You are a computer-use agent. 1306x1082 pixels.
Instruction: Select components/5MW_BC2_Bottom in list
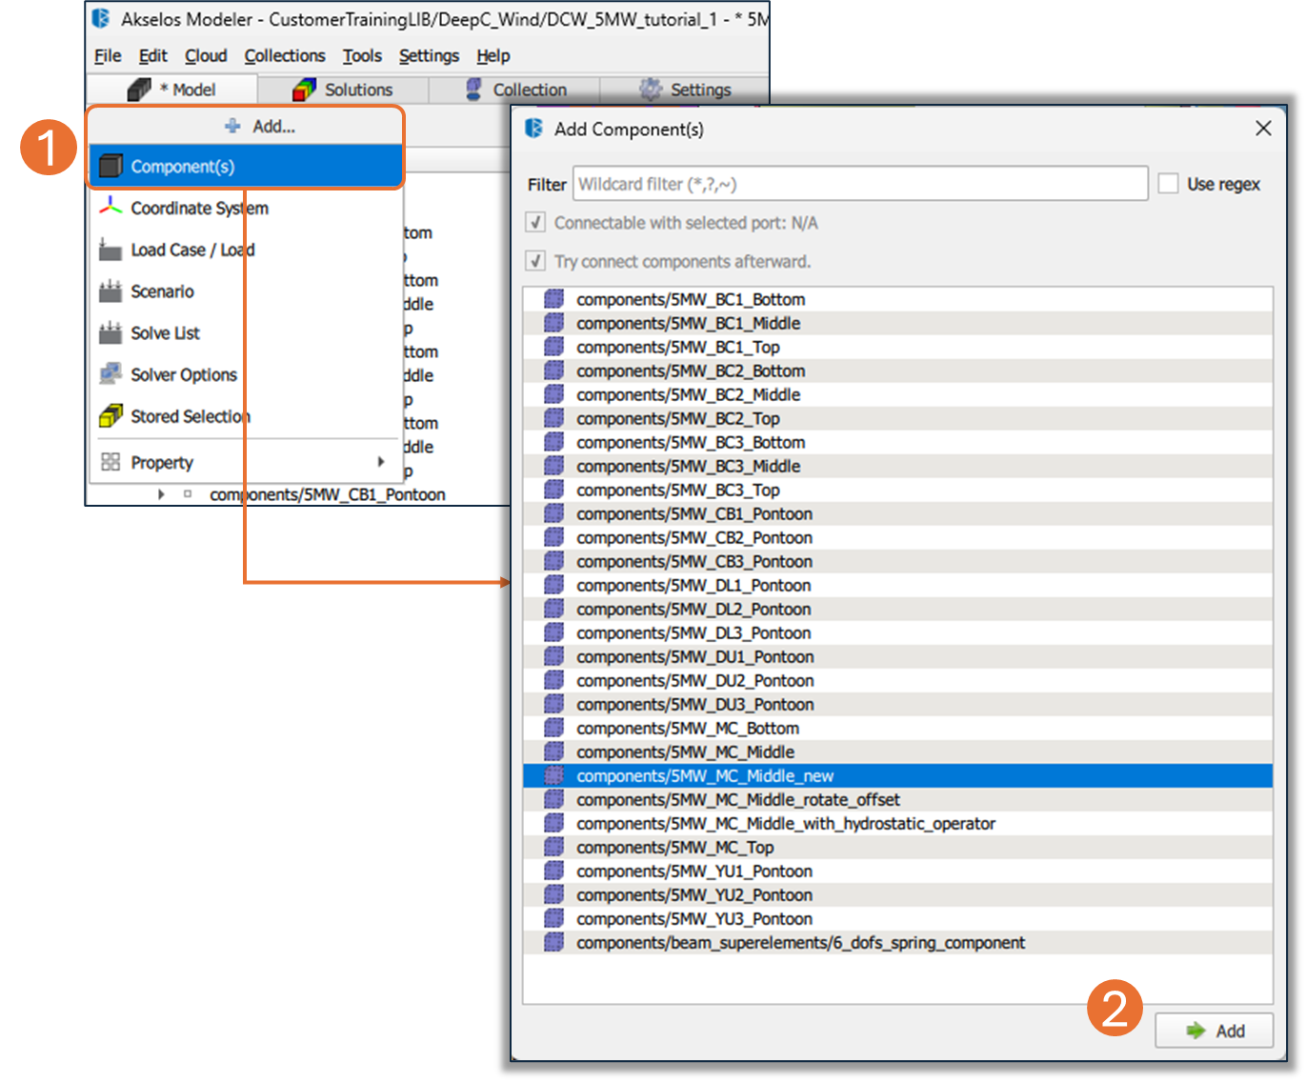[897, 371]
